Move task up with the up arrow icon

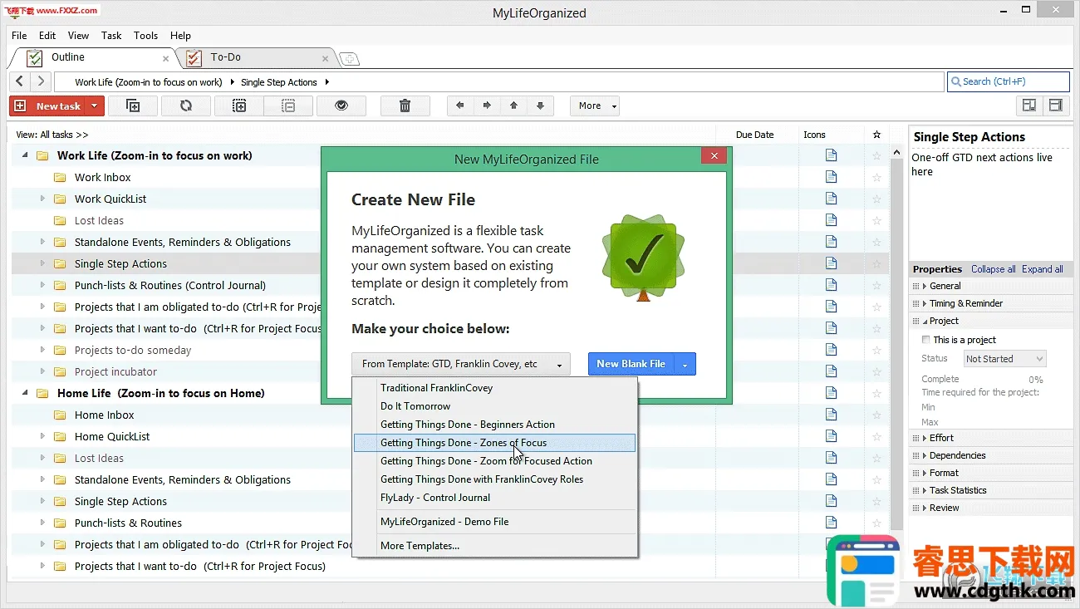pos(513,106)
